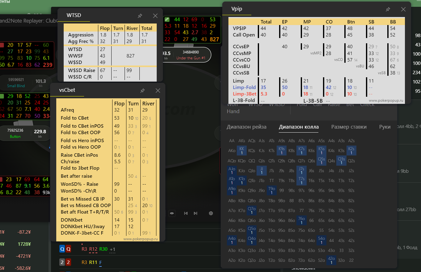Open replayer settings gear
The width and height of the screenshot is (421, 272).
(211, 213)
